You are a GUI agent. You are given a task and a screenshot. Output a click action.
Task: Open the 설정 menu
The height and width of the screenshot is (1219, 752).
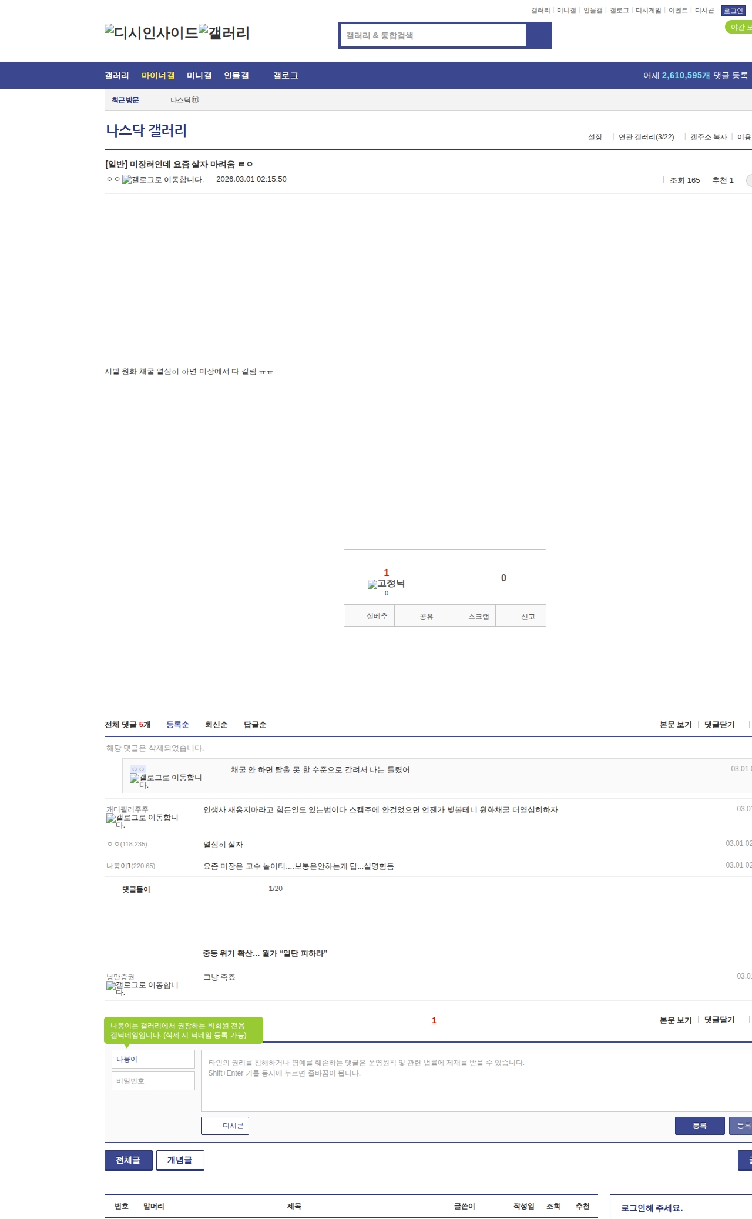(595, 137)
